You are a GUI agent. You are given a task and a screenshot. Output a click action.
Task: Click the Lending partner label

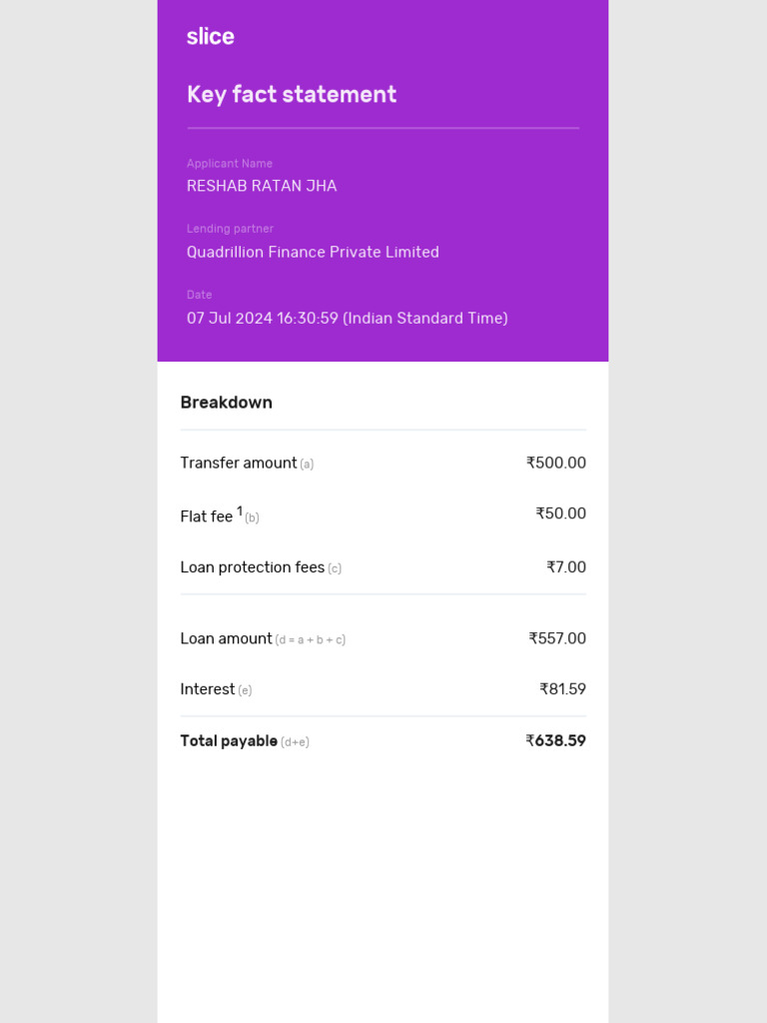(x=230, y=229)
